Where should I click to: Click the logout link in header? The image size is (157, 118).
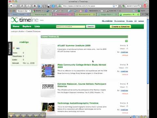point(141,21)
